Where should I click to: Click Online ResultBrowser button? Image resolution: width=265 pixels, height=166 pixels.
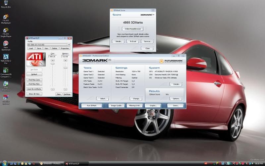(133, 29)
